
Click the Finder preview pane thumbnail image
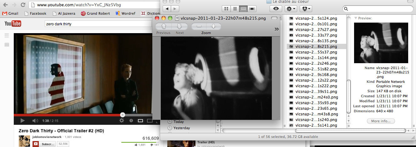(381, 43)
